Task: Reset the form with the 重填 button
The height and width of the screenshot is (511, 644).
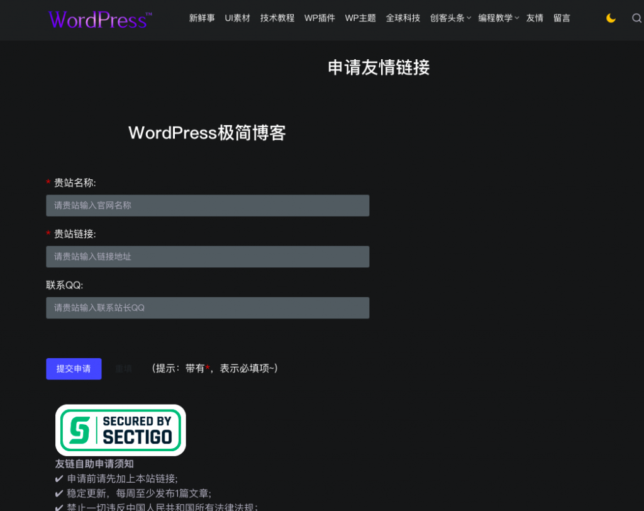Action: click(123, 369)
